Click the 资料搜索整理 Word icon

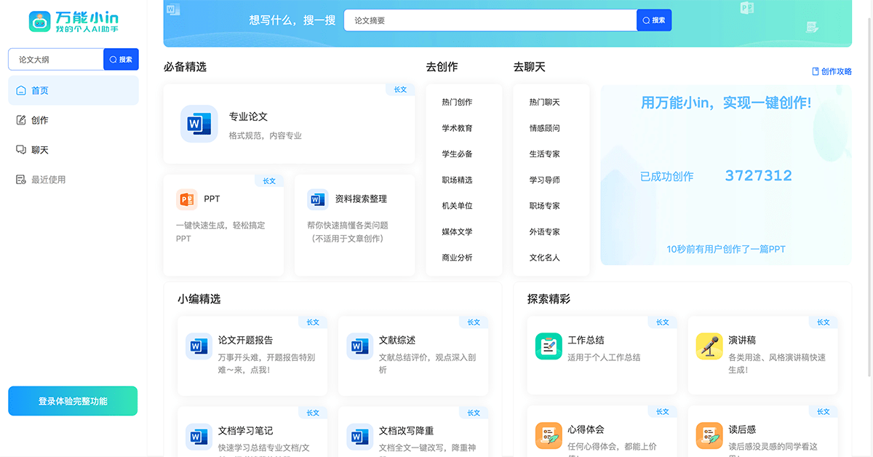tap(317, 199)
